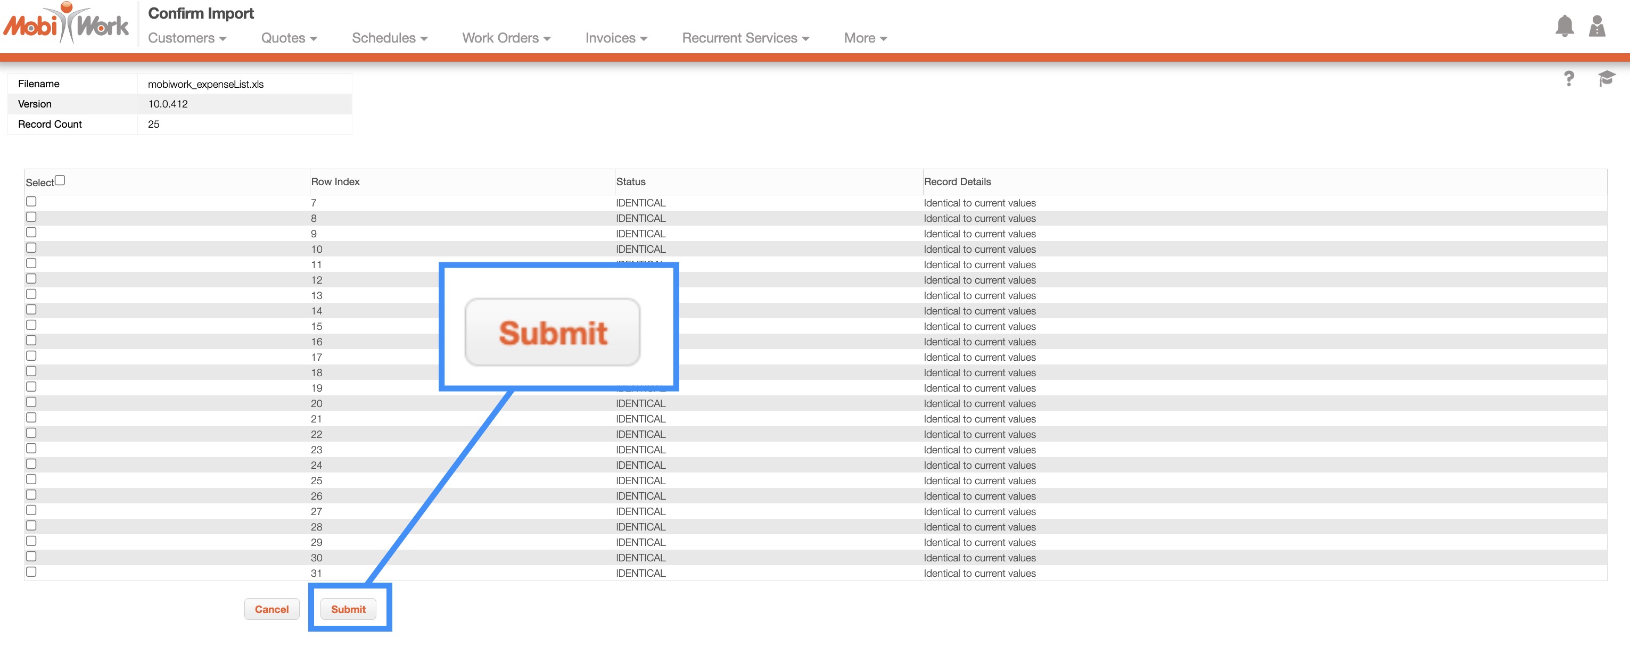Viewport: 1630px width, 663px height.
Task: Click the question mark help icon
Action: [1569, 78]
